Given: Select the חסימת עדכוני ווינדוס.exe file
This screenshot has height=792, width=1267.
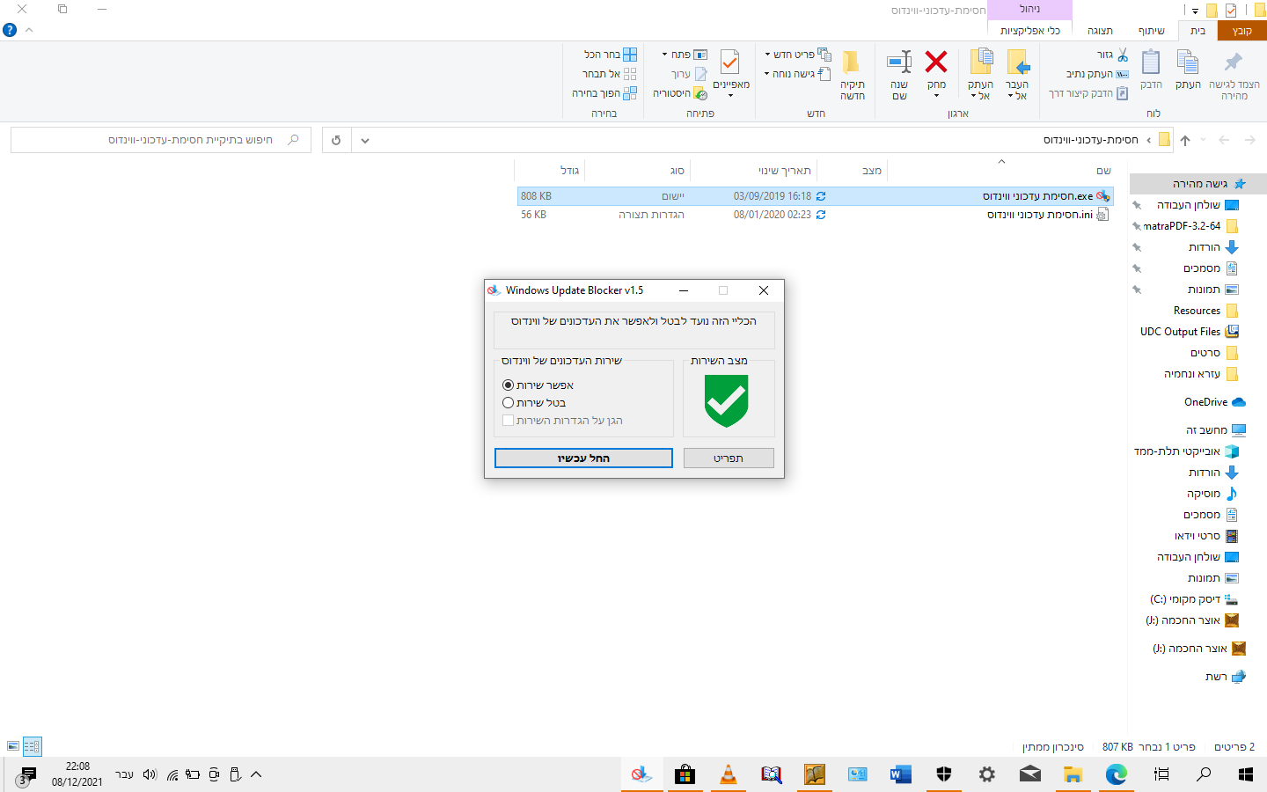Looking at the screenshot, I should (815, 196).
